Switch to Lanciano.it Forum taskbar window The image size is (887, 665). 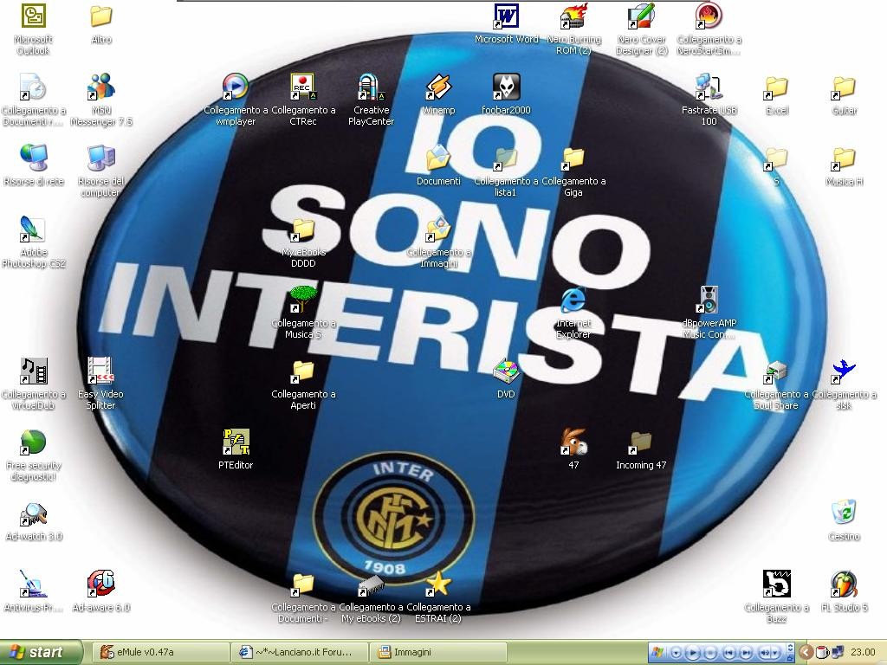[x=300, y=653]
